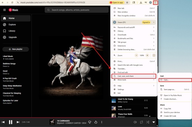
Task: Click the search songs, albums, artists field
Action: tap(77, 10)
